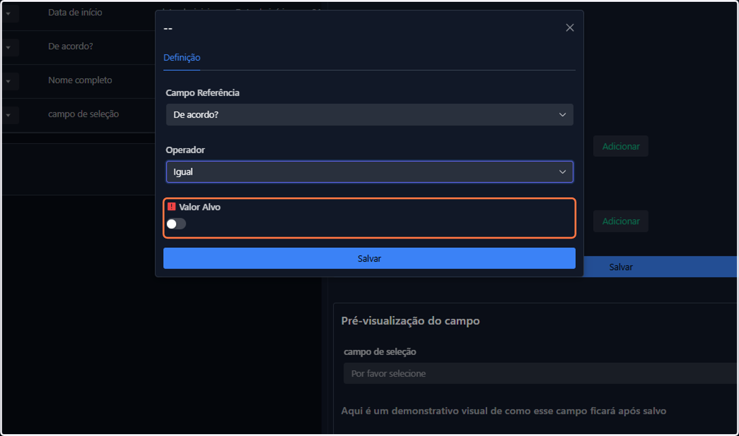Switch to the Definição tab
The image size is (739, 436).
(182, 57)
